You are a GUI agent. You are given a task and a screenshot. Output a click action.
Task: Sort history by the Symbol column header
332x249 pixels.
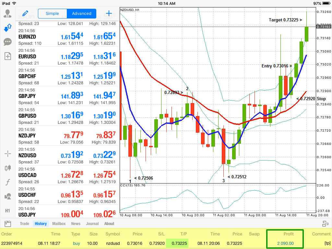[113, 234]
